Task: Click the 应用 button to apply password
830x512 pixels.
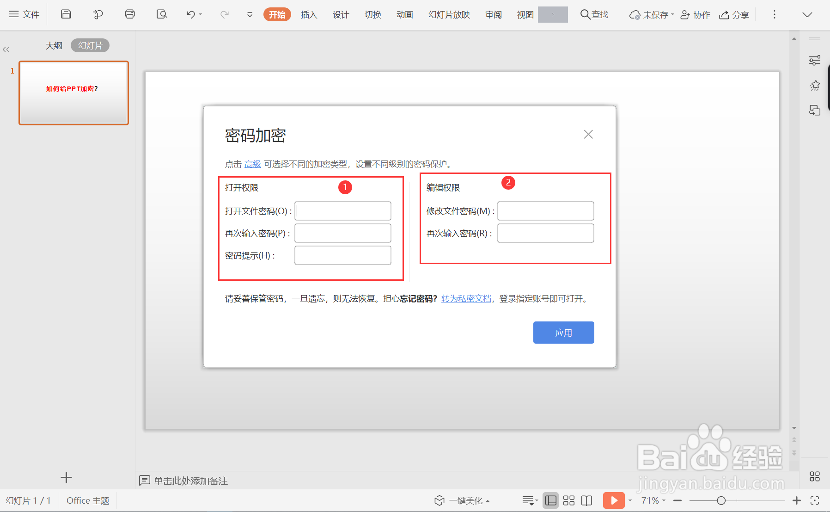Action: tap(563, 332)
